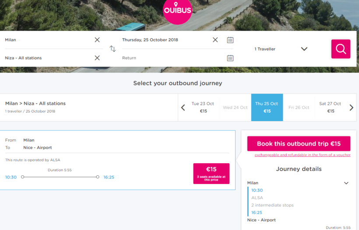The width and height of the screenshot is (359, 230).
Task: Click the Return date input field
Action: pyautogui.click(x=171, y=58)
